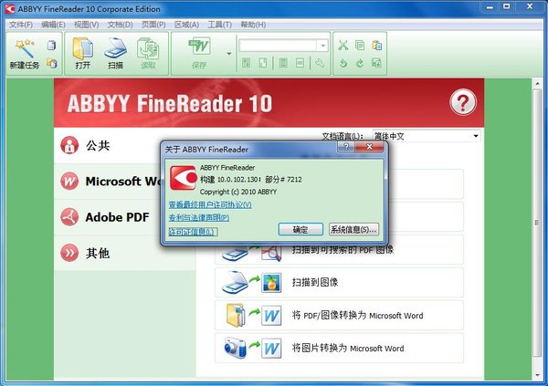
Task: Click the 读取 read pages icon
Action: point(148,48)
